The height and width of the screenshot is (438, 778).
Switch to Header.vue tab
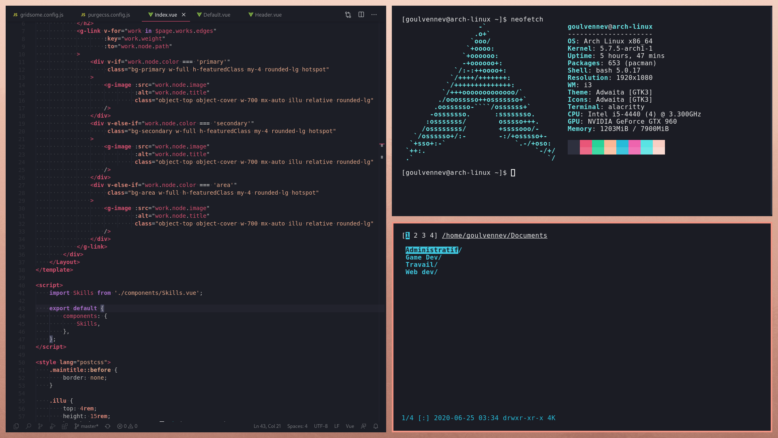tap(268, 15)
